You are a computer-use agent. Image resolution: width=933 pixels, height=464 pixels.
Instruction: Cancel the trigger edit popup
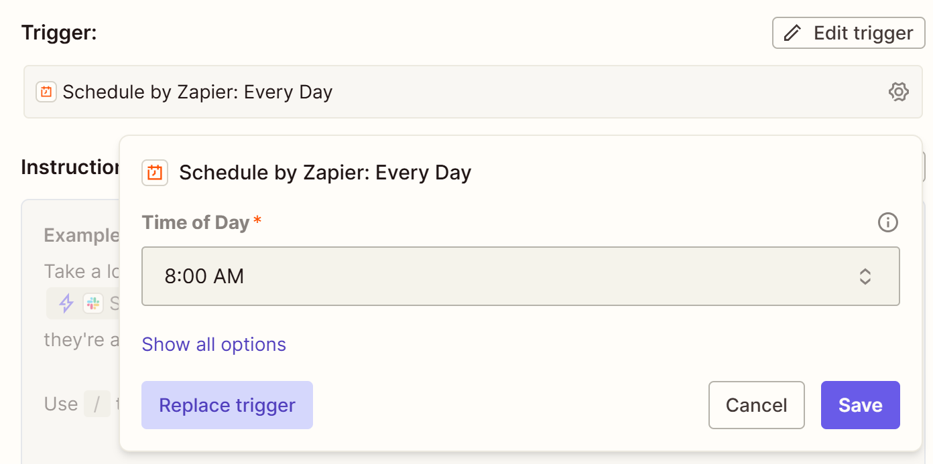click(756, 405)
